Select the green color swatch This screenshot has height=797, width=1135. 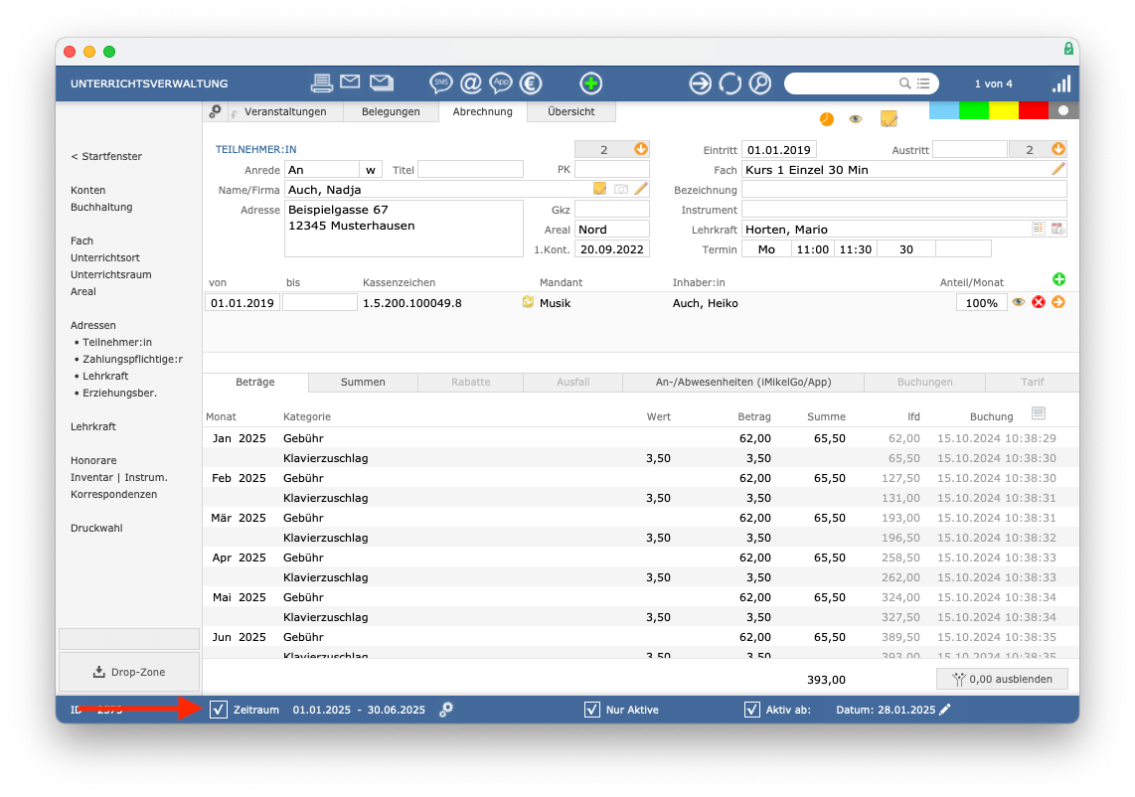coord(974,110)
